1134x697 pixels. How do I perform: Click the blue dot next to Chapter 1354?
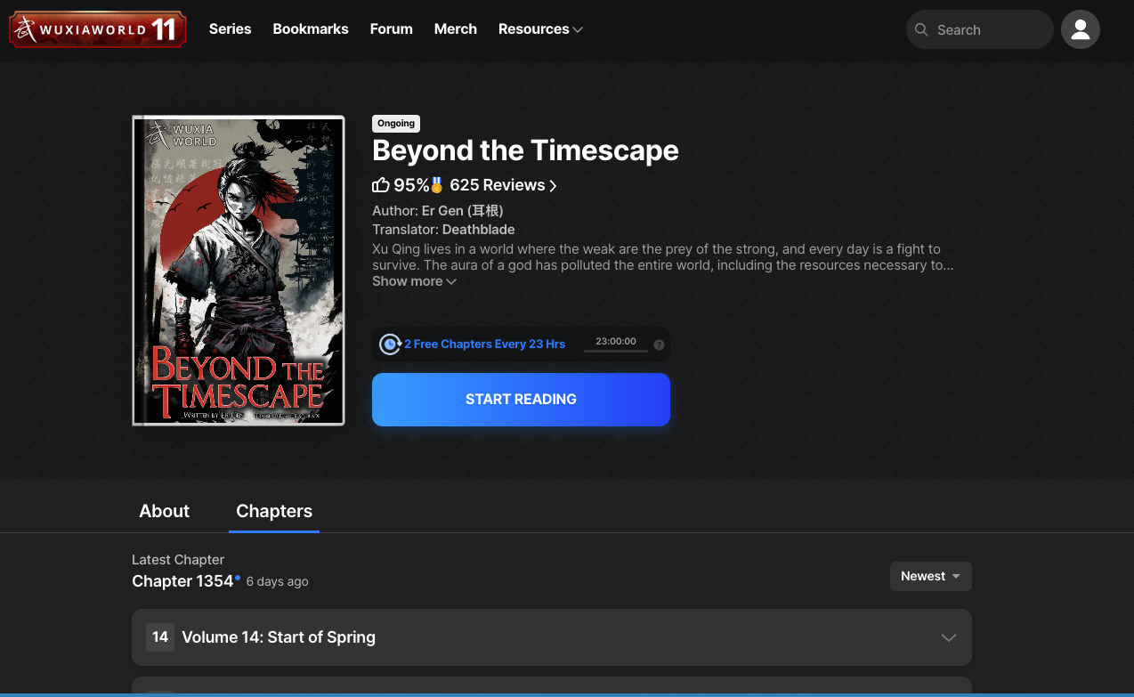[237, 576]
